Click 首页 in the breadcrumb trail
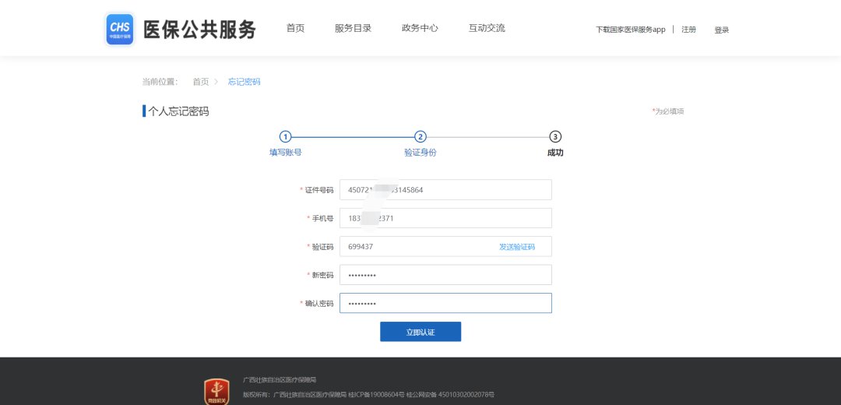The image size is (841, 405). point(201,82)
